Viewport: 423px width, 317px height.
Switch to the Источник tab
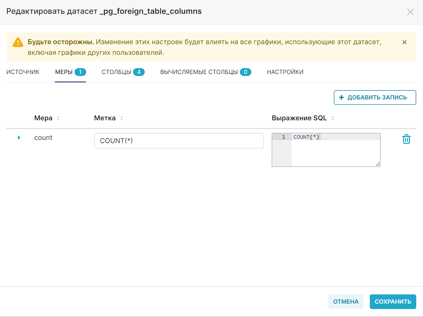pos(23,72)
